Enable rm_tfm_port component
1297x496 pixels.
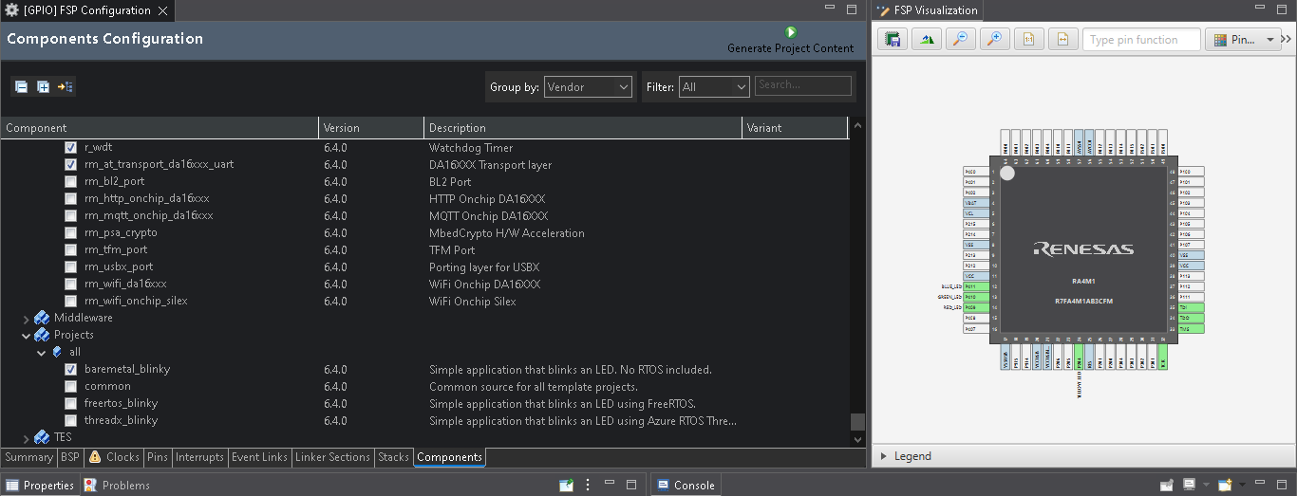coord(70,250)
